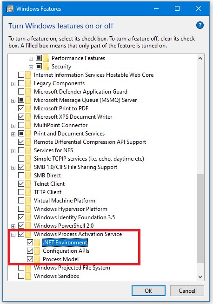Select the Windows Hypervisor Platform item
213x304 pixels.
[x=71, y=209]
